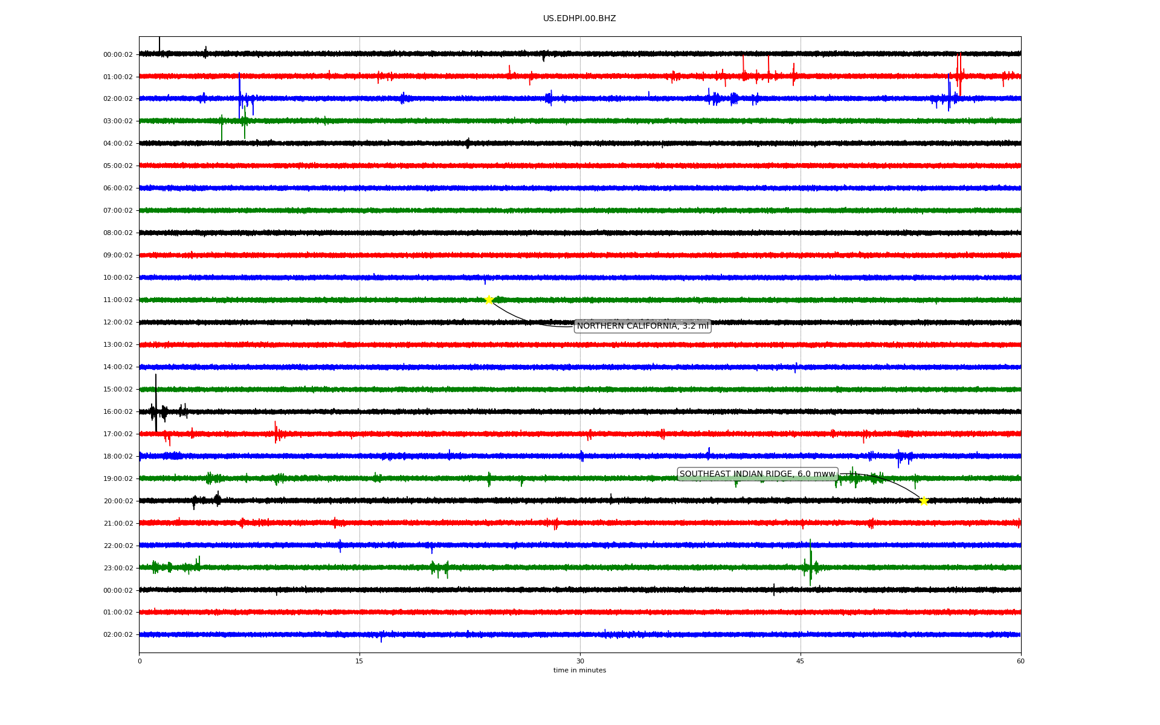Click the x-axis tick label 45
Viewport: 1160px width, 725px height.
801,661
